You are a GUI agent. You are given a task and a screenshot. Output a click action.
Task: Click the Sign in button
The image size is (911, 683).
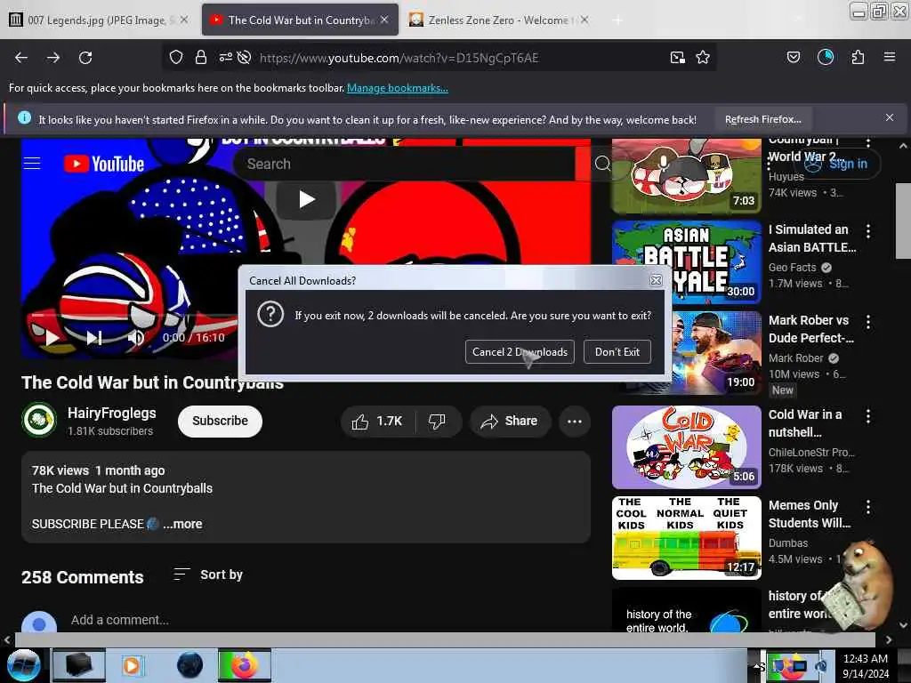(837, 165)
